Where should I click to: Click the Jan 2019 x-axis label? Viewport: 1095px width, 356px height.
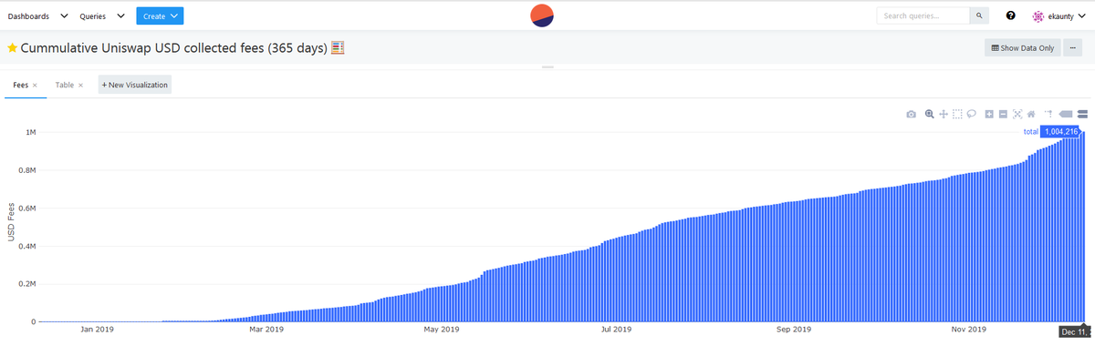[x=97, y=330]
